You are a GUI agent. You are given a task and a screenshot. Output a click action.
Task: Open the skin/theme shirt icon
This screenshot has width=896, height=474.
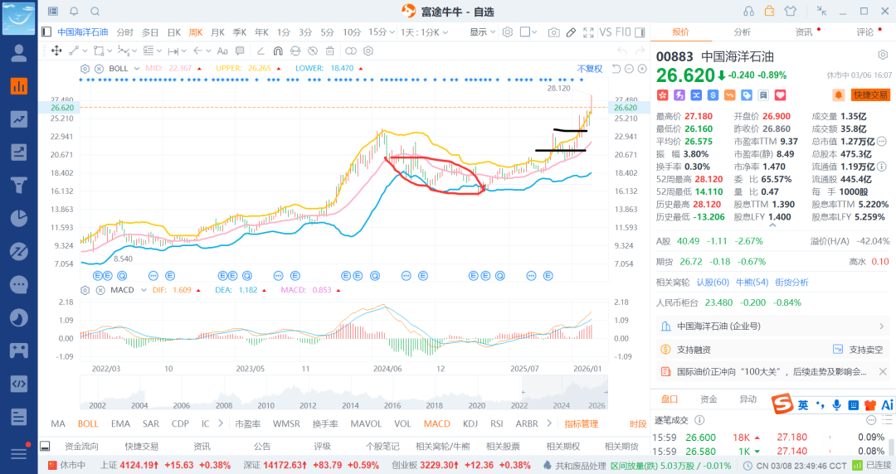click(791, 12)
